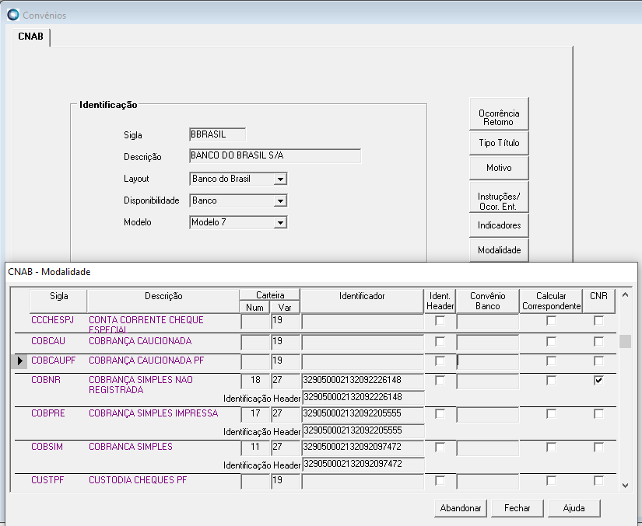Click the COBCAUPF Convênio Banco field

(x=488, y=361)
